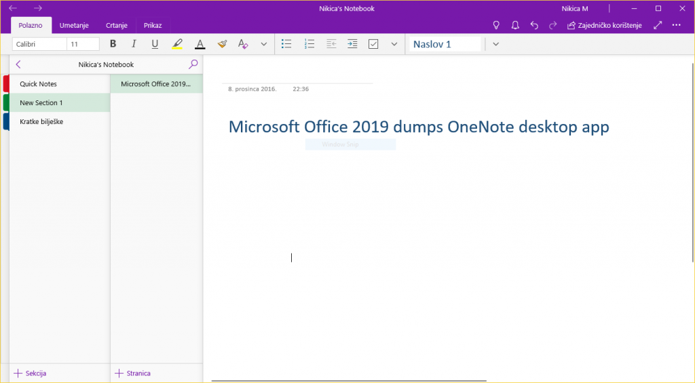Select the Kratke bilješke section
This screenshot has width=695, height=383.
[x=60, y=121]
